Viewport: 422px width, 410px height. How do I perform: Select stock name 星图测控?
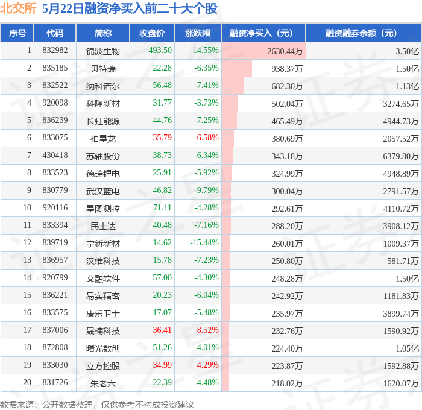coord(103,209)
